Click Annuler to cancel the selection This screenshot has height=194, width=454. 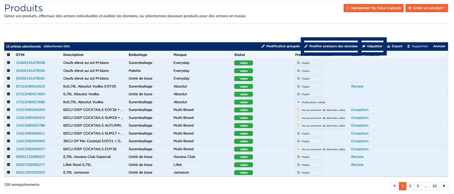coord(439,46)
